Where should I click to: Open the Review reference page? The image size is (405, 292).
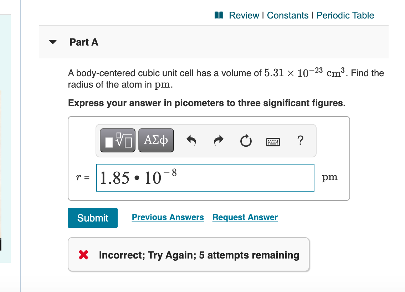pos(244,15)
